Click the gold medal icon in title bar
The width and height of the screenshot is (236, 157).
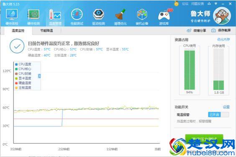pyautogui.click(x=176, y=3)
